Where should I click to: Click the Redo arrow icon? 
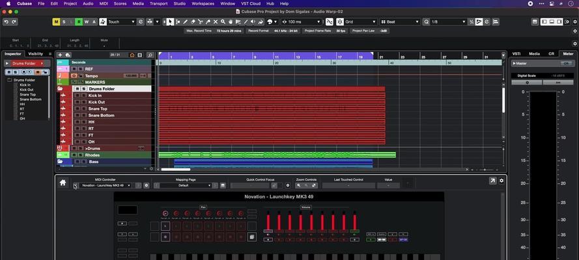[x=14, y=21]
